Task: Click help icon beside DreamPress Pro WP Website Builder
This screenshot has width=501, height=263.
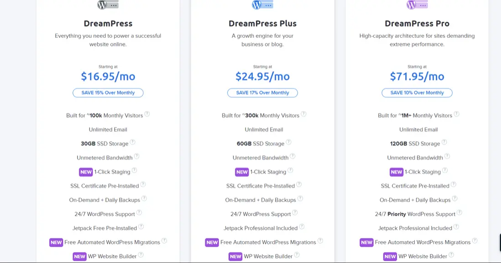Action: pyautogui.click(x=450, y=255)
